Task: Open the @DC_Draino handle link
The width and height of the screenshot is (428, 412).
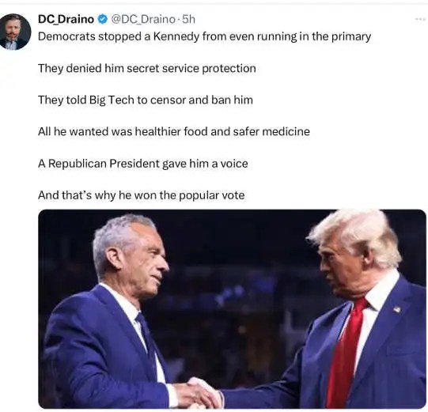Action: [x=143, y=19]
